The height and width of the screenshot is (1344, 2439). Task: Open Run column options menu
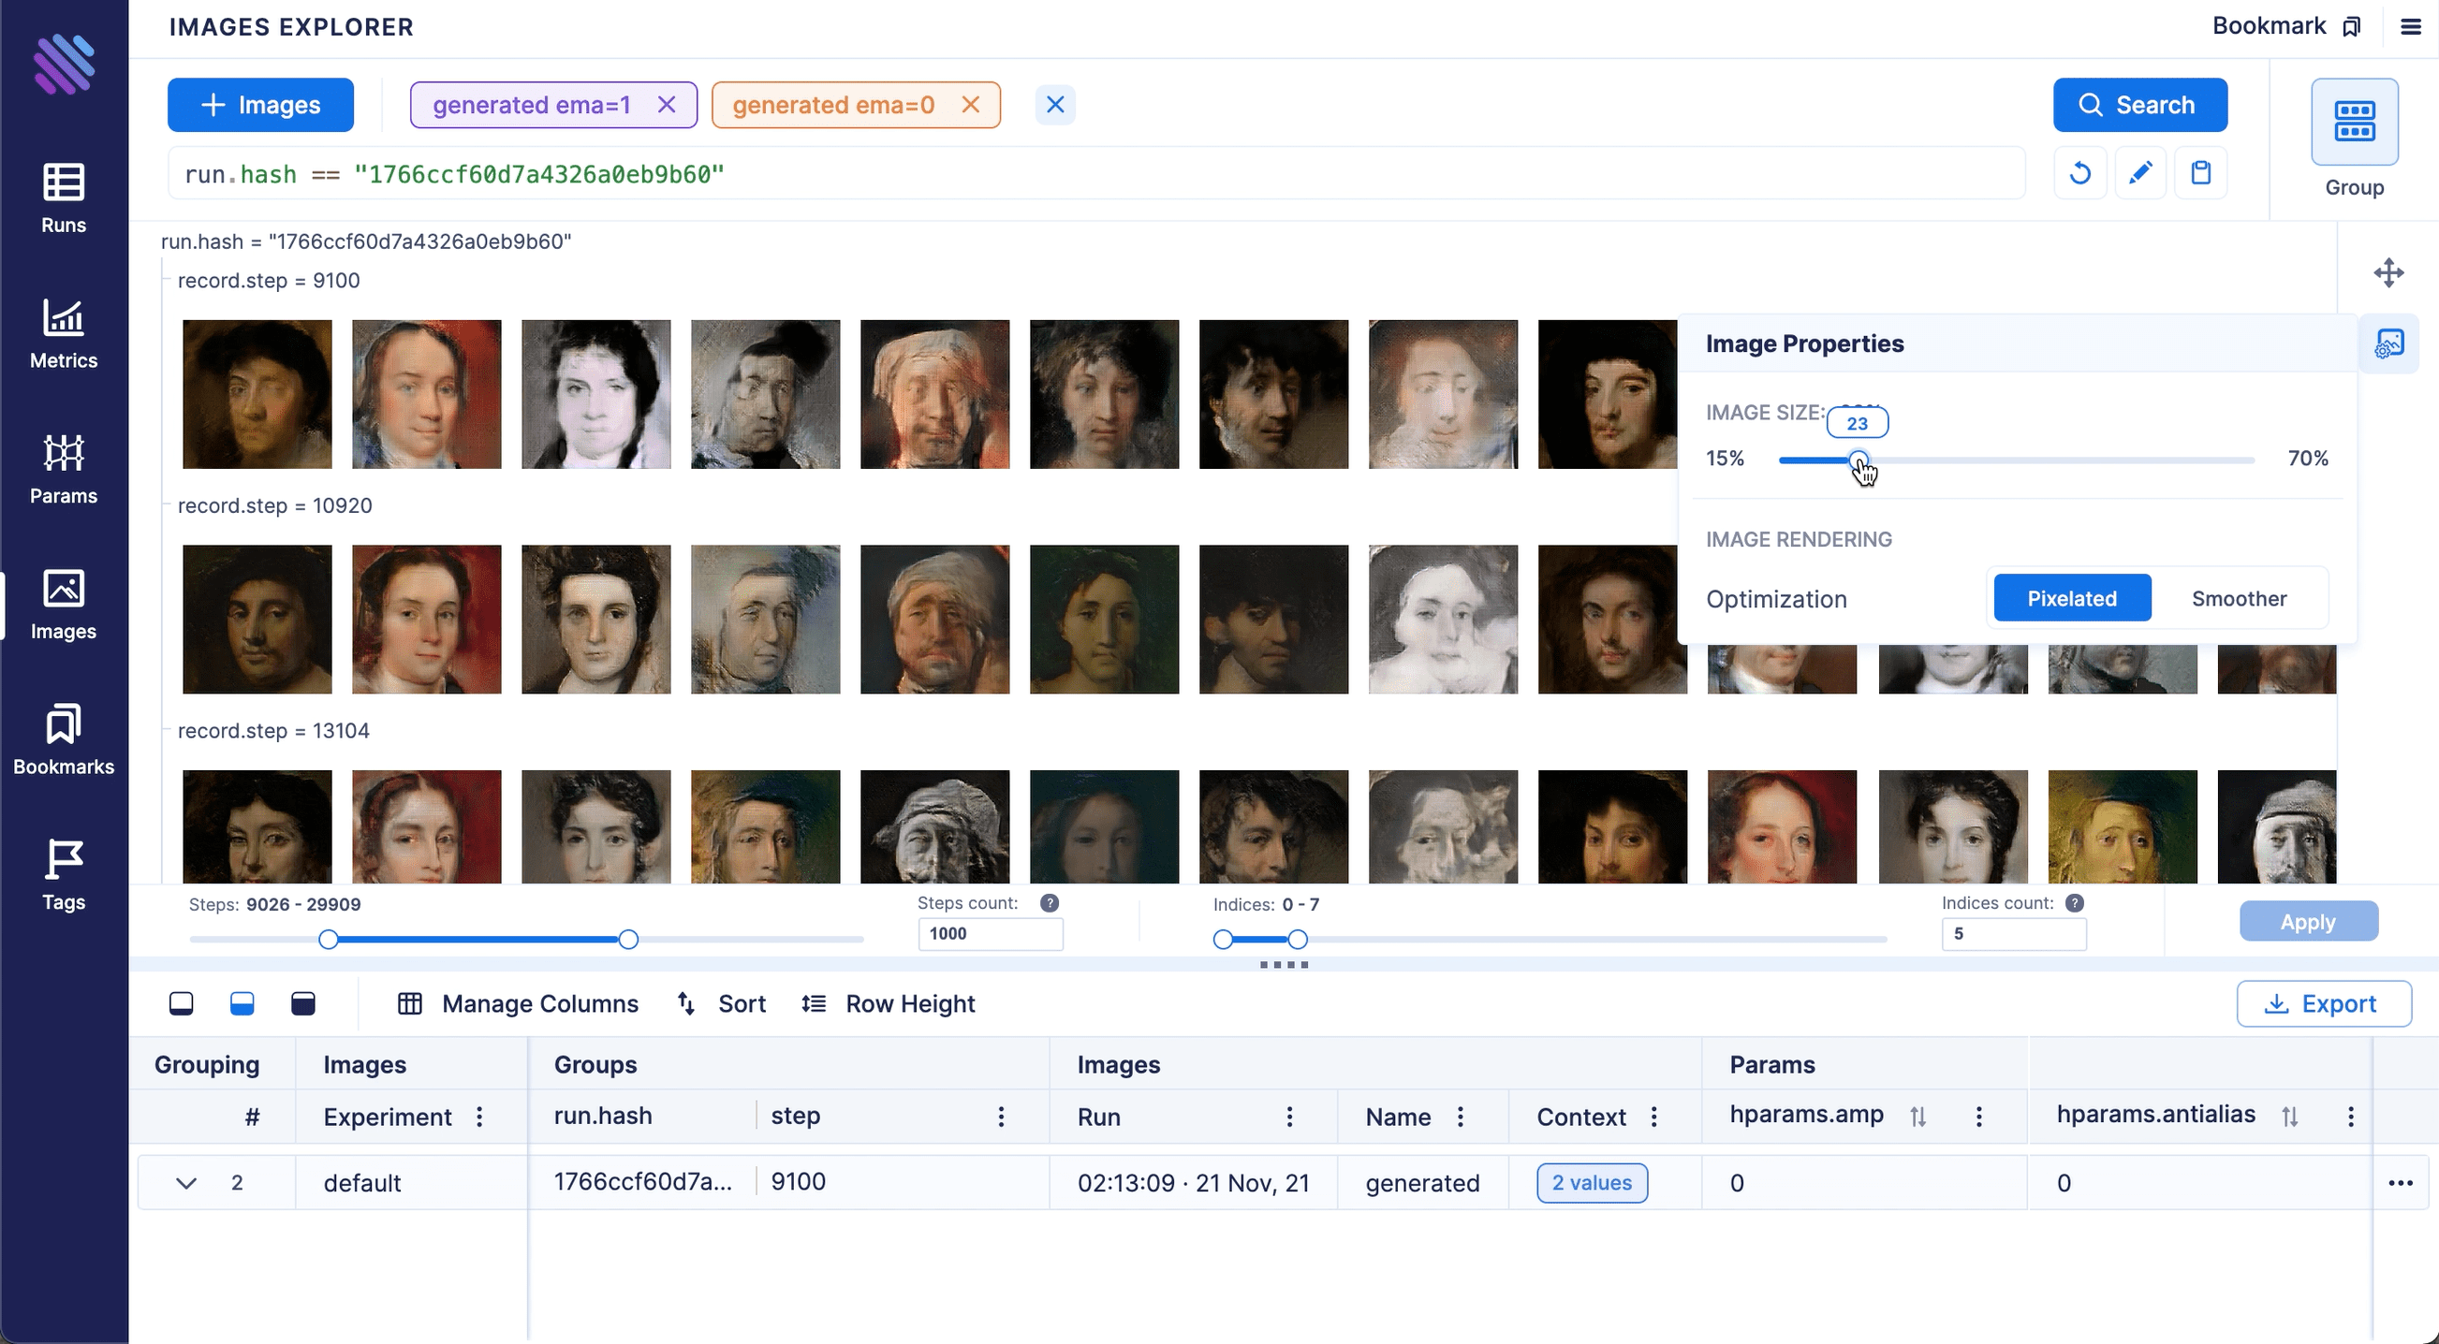[x=1289, y=1118]
